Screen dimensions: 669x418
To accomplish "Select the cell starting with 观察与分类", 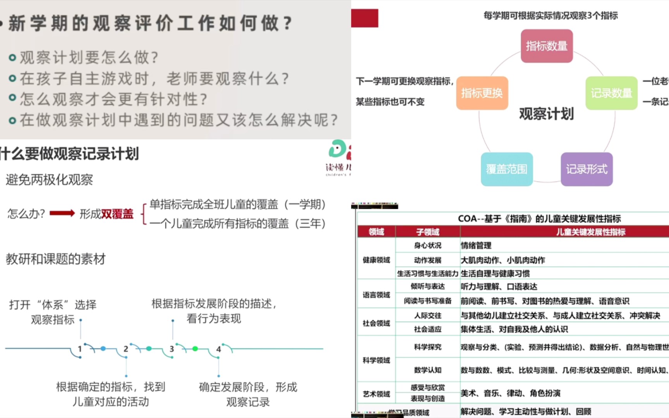I will tap(565, 347).
